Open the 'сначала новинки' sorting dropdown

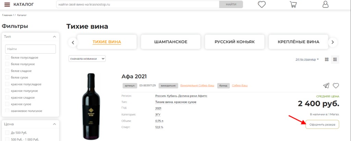click(x=87, y=59)
